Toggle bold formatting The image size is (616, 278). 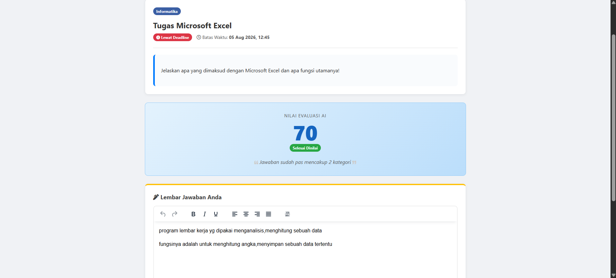(x=193, y=214)
